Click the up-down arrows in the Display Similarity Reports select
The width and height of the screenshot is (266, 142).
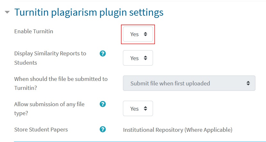(x=145, y=58)
